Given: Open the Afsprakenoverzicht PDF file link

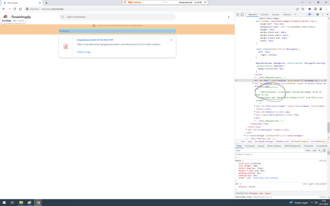Looking at the screenshot, I should (95, 40).
